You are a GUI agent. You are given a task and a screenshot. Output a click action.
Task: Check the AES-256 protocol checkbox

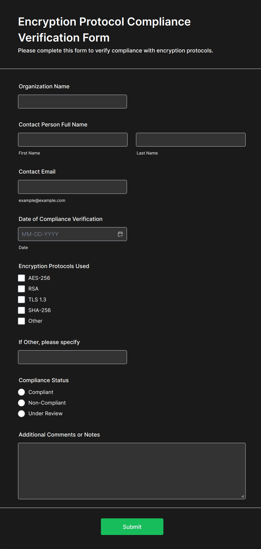click(x=22, y=278)
